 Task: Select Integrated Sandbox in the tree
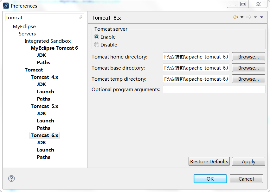[48, 41]
